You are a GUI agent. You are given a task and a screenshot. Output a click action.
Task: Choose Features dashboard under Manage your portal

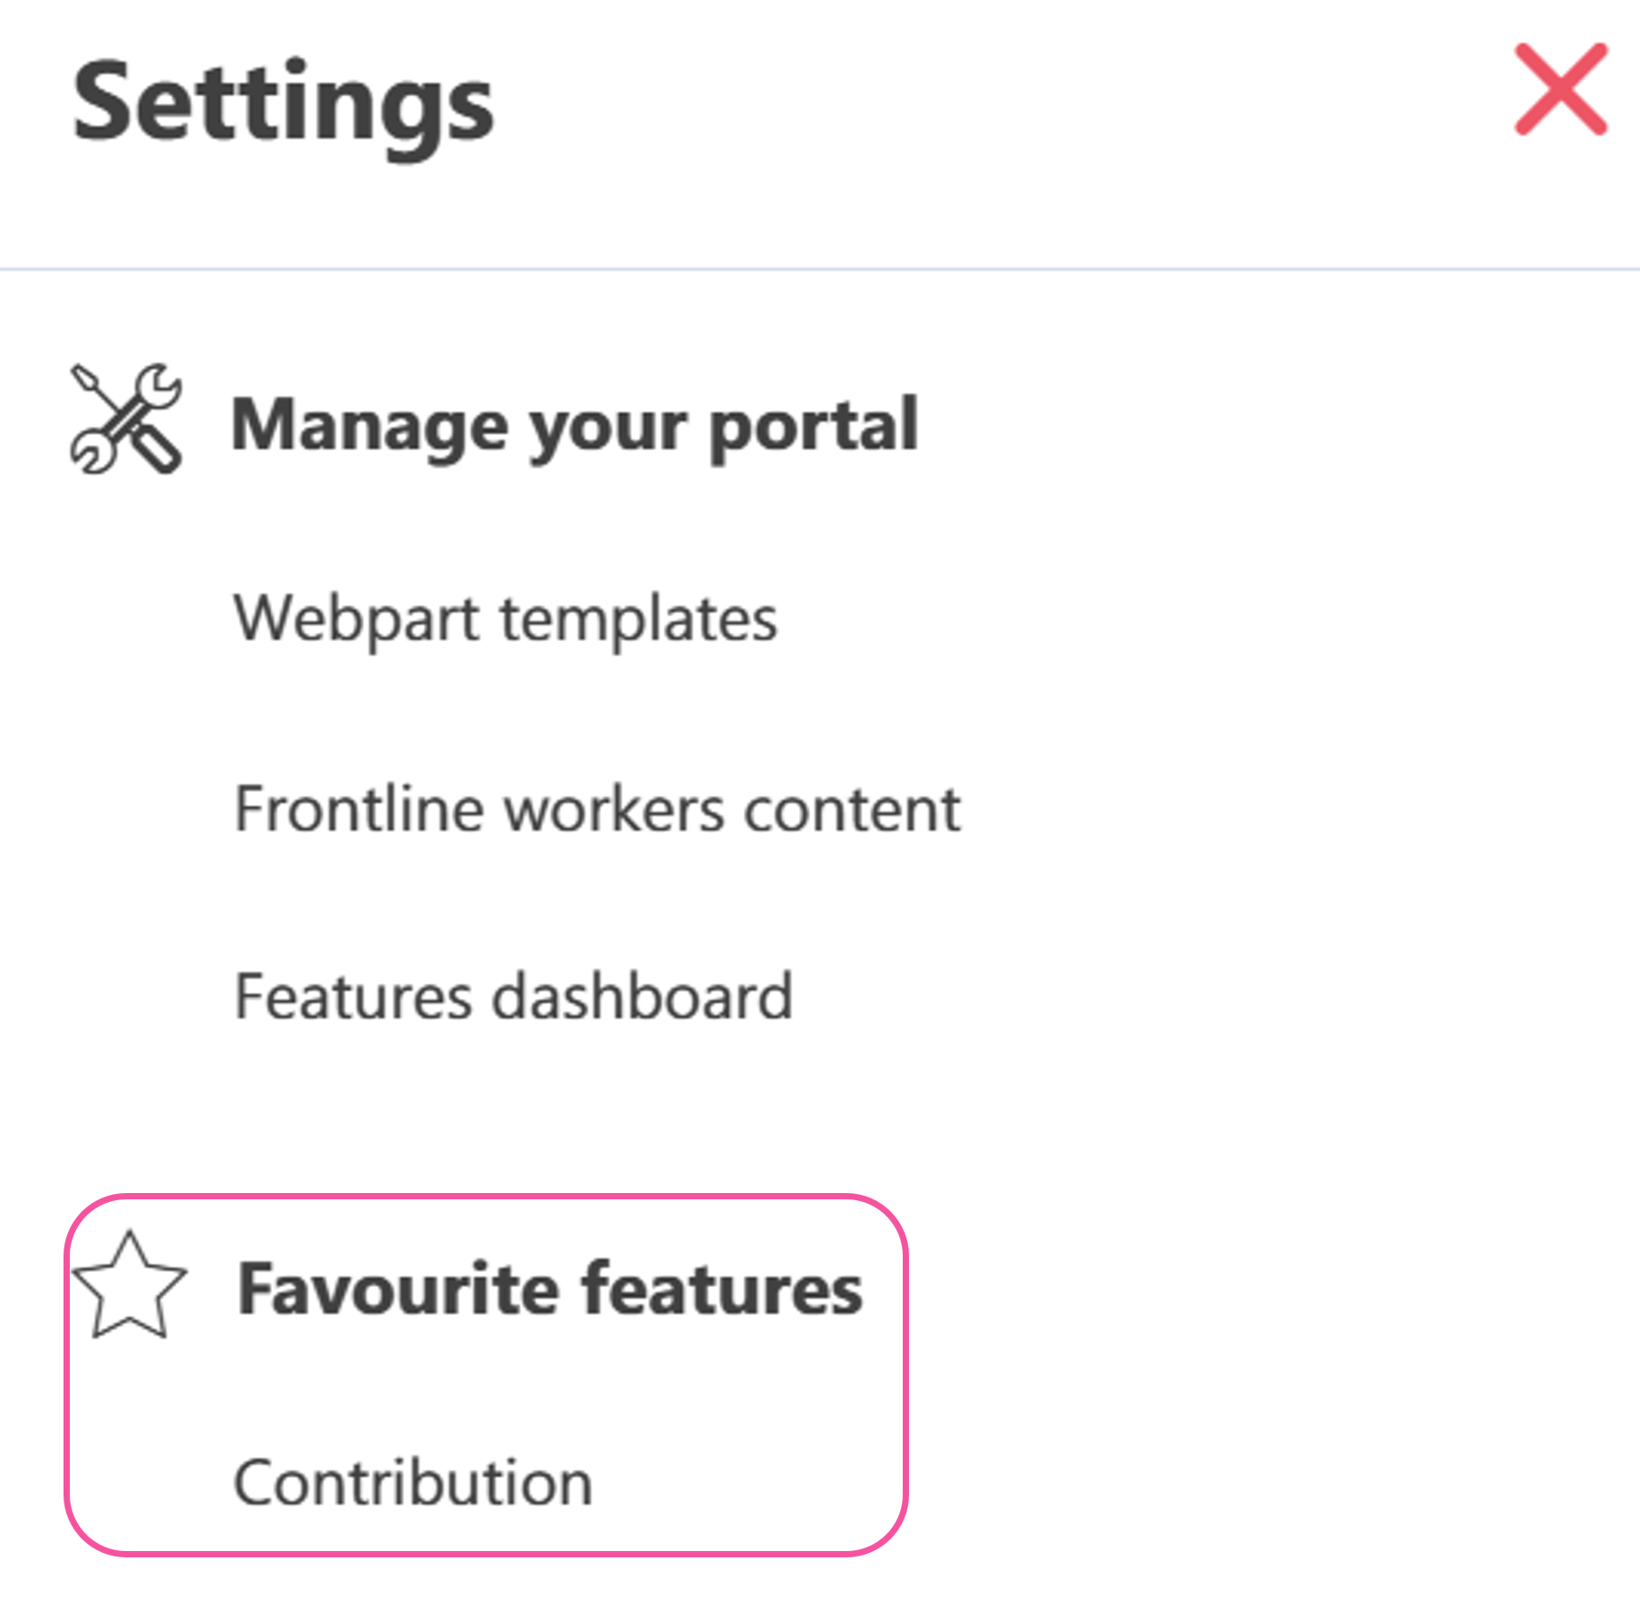pos(514,996)
